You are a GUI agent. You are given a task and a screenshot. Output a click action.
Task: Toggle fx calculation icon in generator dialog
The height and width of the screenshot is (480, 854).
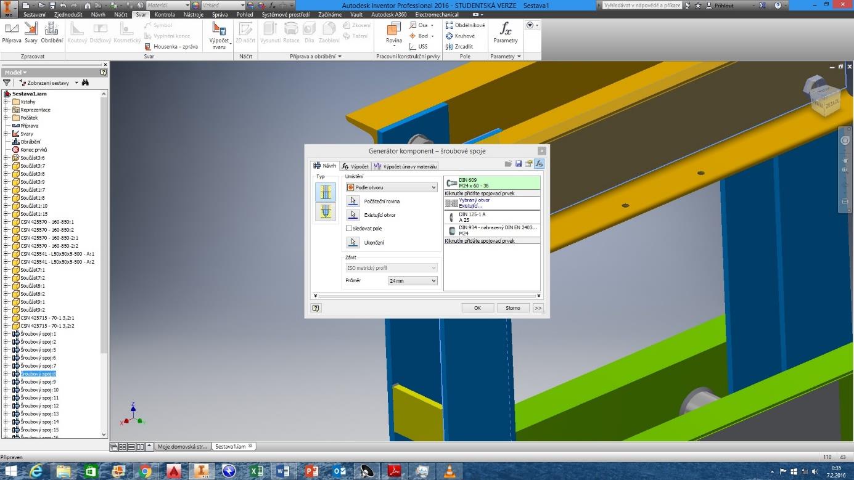[x=539, y=164]
